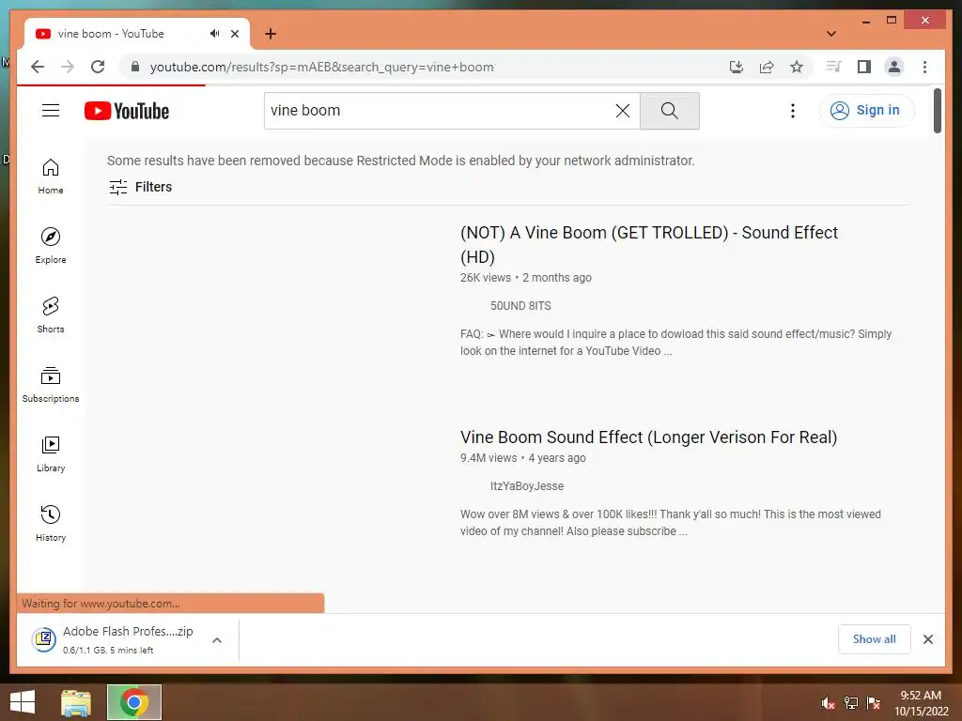962x721 pixels.
Task: Expand the download item options chevron
Action: pyautogui.click(x=217, y=640)
